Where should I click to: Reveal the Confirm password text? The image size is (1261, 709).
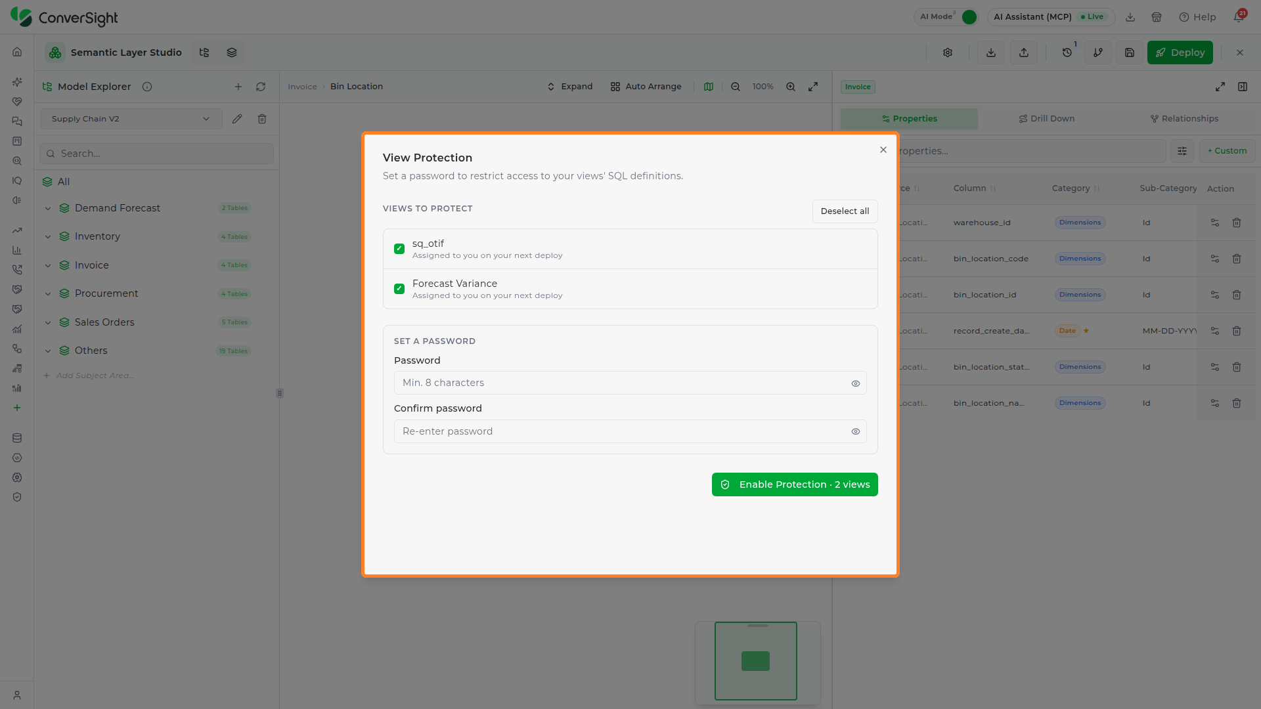(x=855, y=431)
